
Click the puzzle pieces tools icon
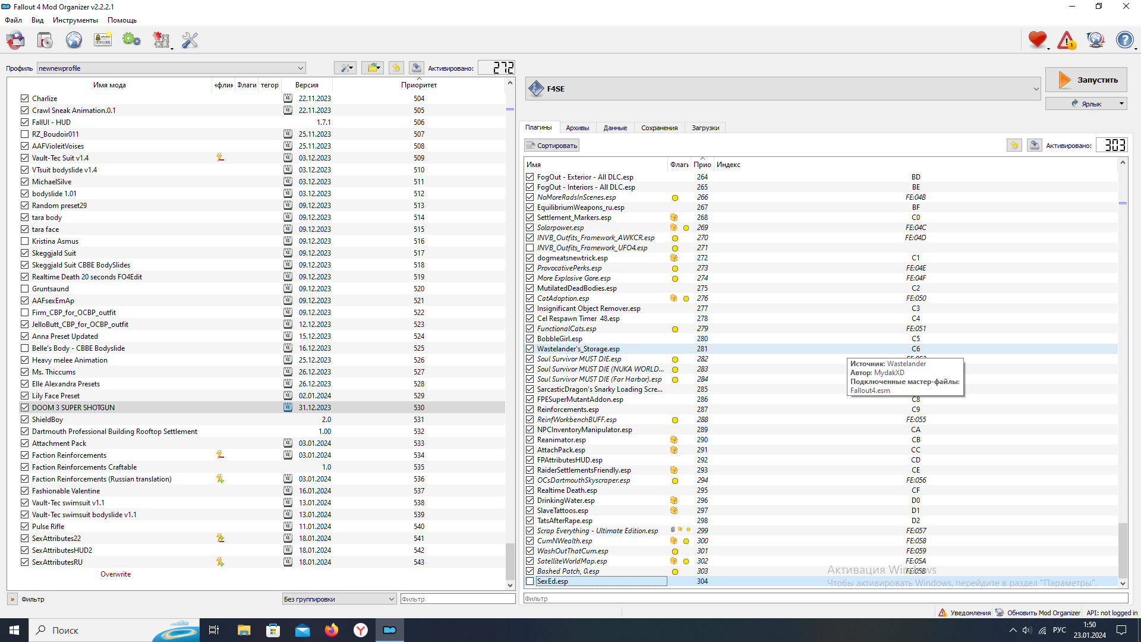point(160,40)
